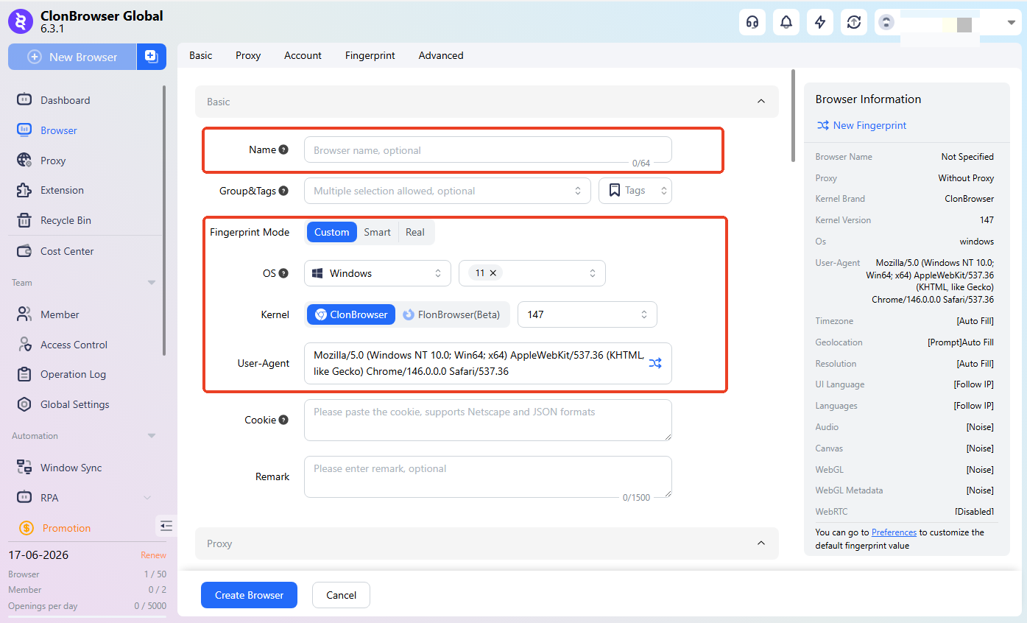This screenshot has height=623, width=1027.
Task: Click the Name field help icon
Action: 283,149
